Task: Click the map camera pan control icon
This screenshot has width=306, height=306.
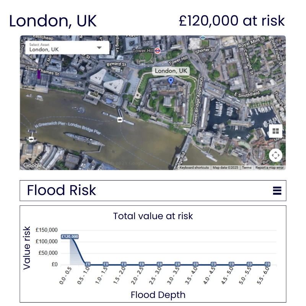Action: pyautogui.click(x=275, y=155)
